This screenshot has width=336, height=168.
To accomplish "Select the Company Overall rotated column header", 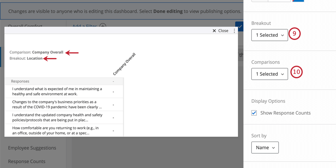I will [124, 64].
